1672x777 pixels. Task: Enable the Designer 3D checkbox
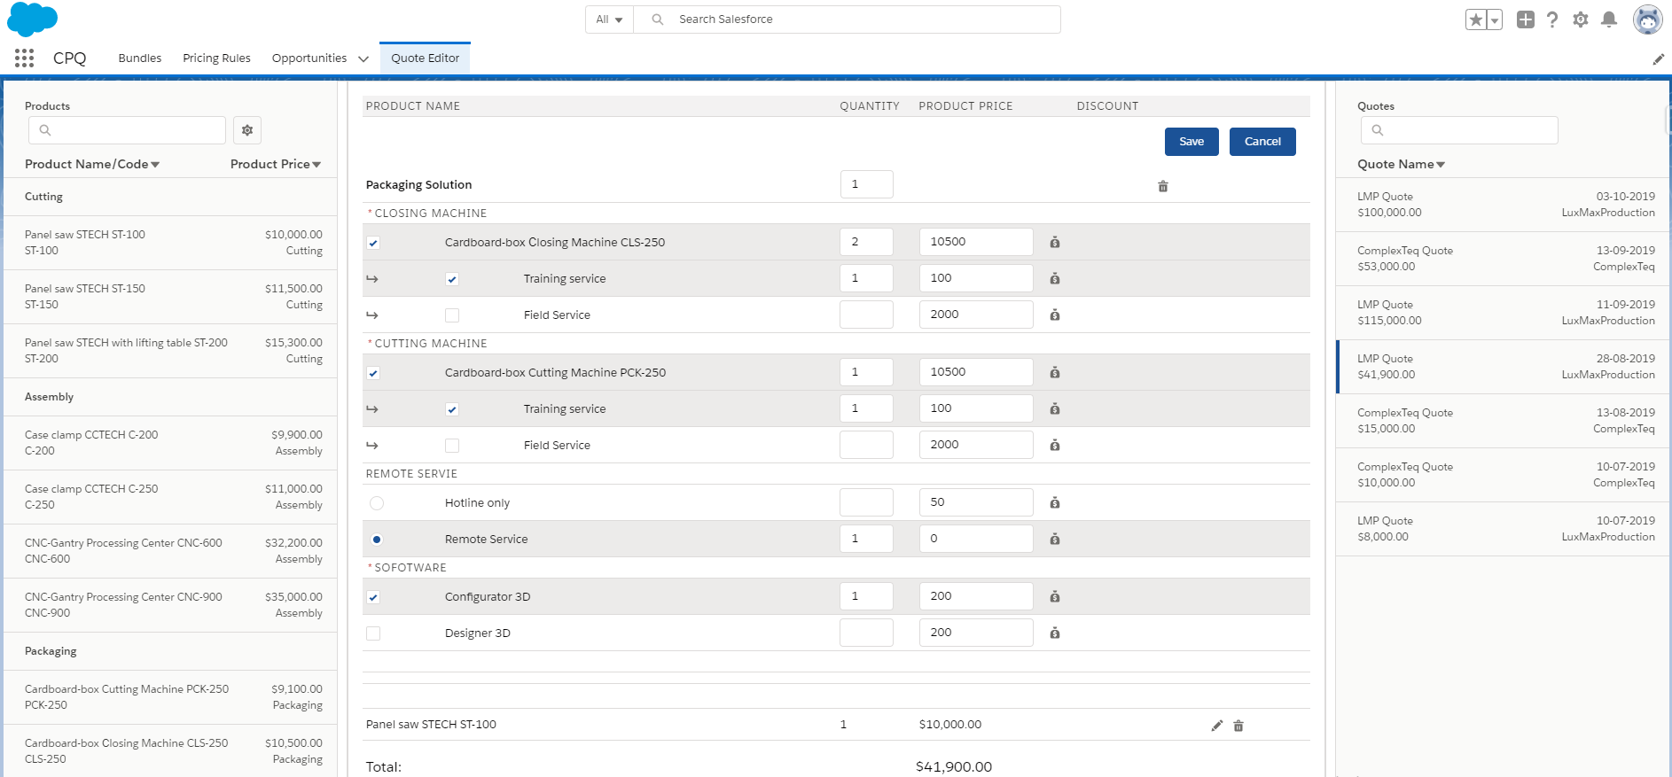(x=373, y=633)
